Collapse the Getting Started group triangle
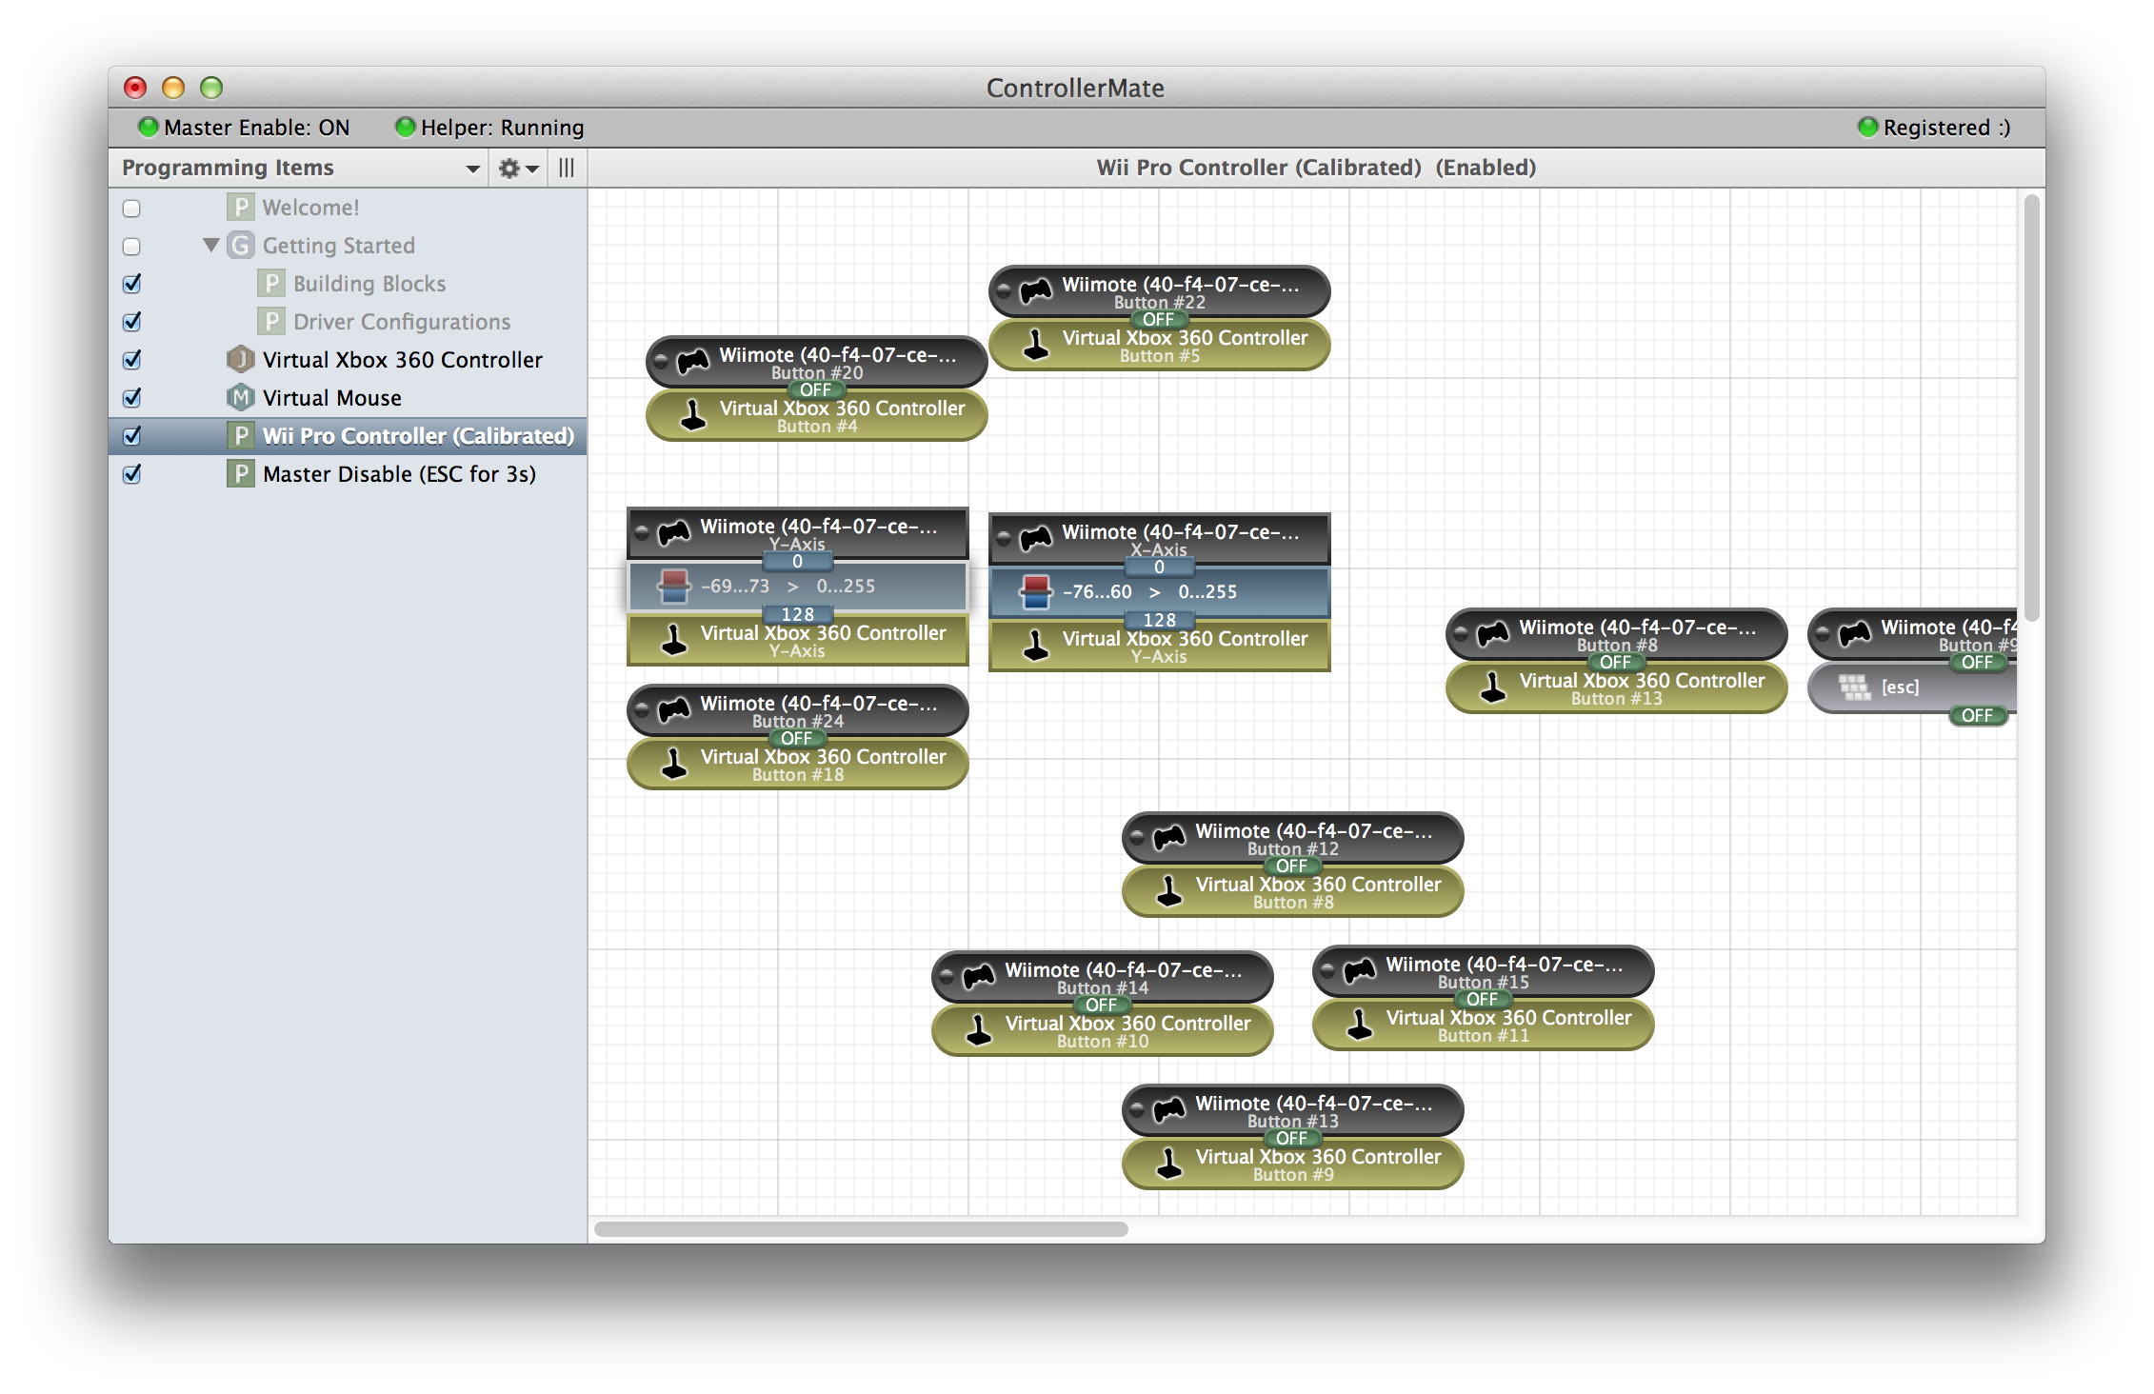 (x=211, y=246)
